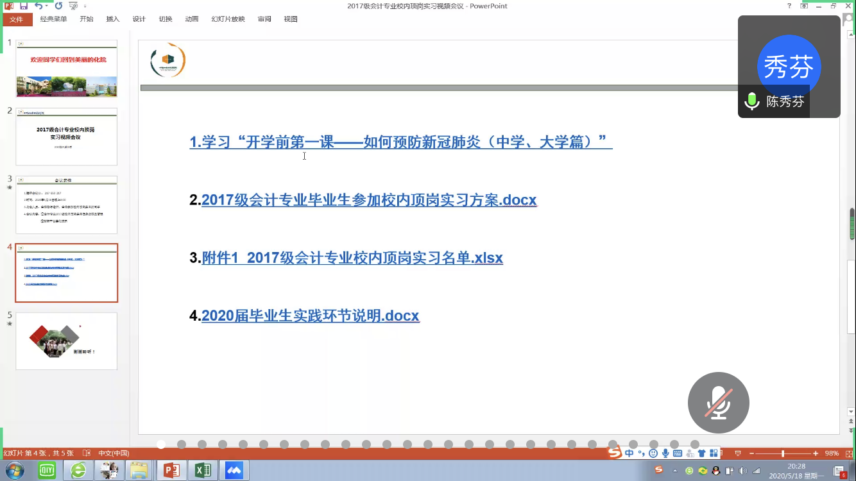Screen dimensions: 856x481
Task: Click the Sogou voice input microphone icon
Action: [665, 453]
